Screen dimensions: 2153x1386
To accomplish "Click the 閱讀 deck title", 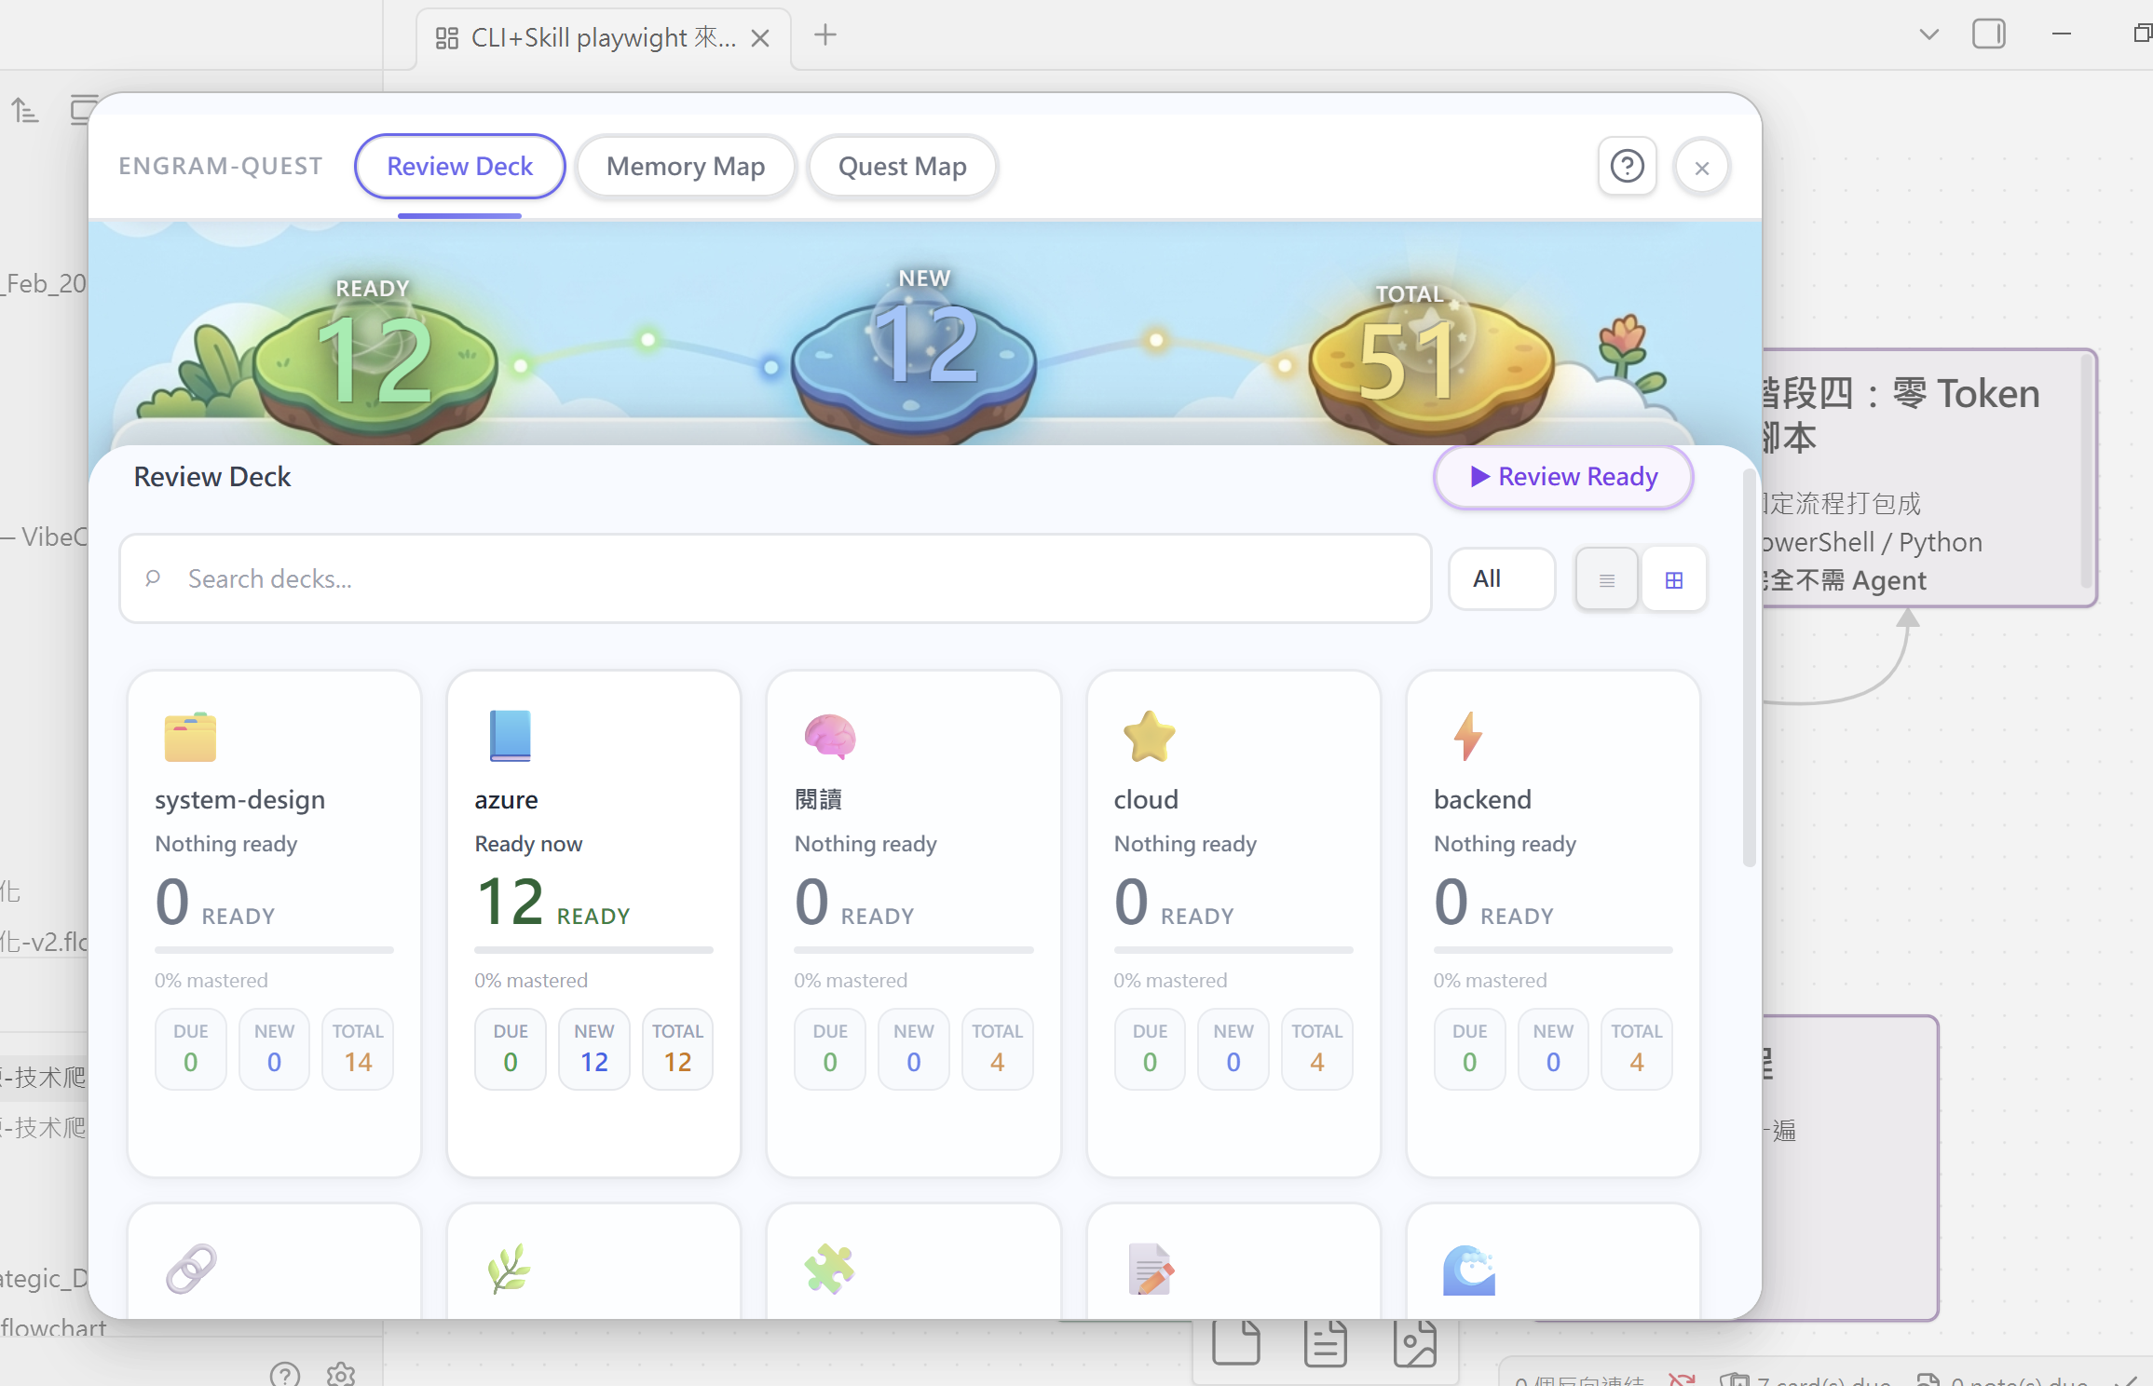I will 818,799.
